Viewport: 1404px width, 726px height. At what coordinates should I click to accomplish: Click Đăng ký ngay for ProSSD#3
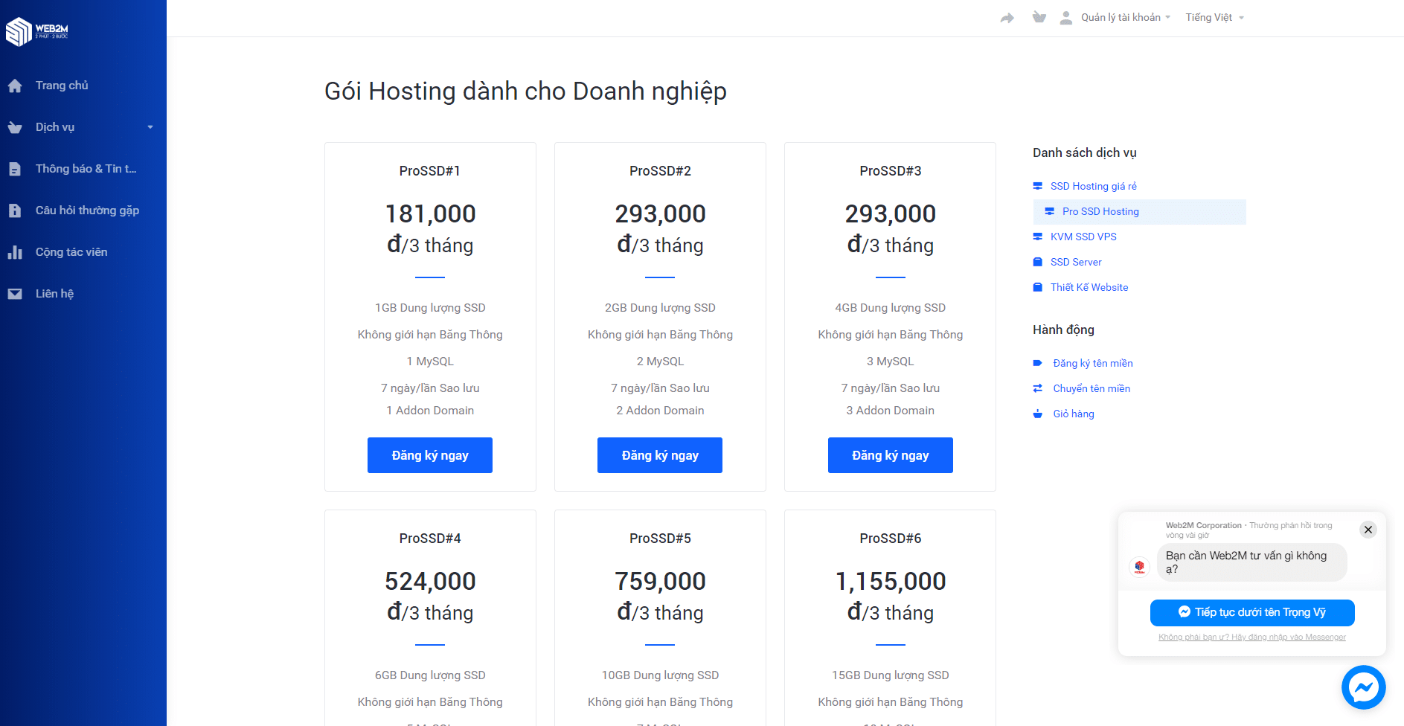coord(890,455)
